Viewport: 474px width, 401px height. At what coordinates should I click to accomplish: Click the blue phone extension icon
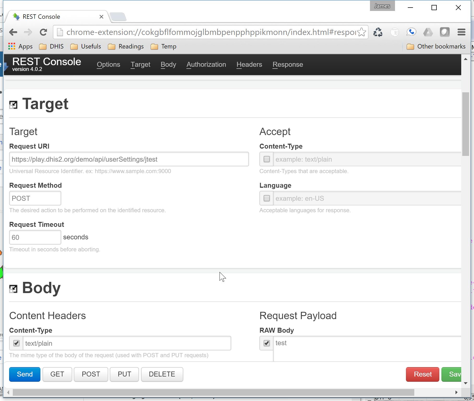click(x=411, y=32)
